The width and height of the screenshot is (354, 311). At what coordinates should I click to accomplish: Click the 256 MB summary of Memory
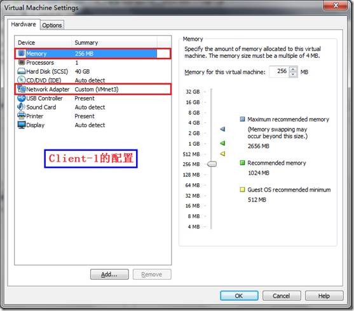click(85, 54)
